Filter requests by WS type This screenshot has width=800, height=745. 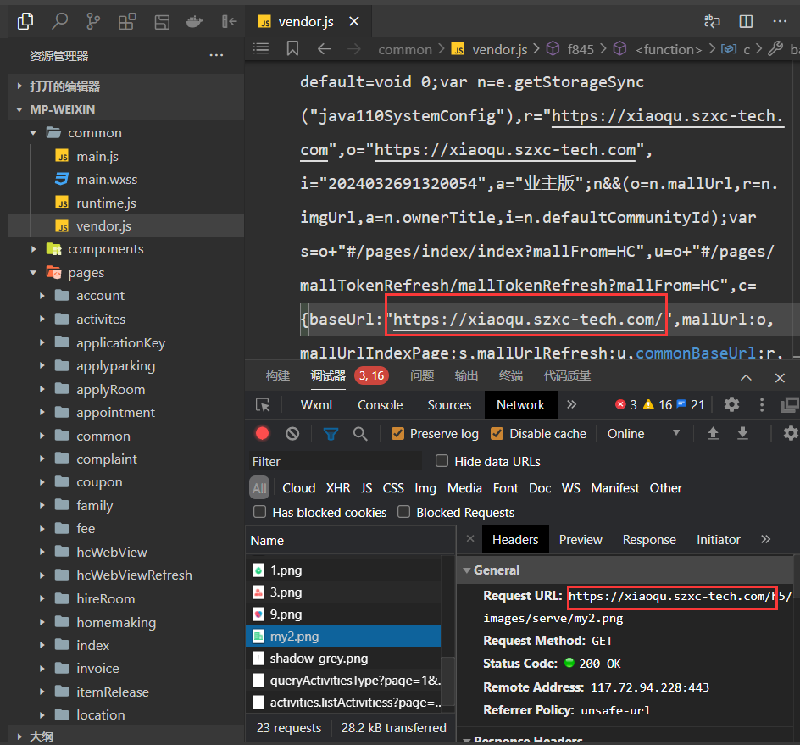[x=571, y=488]
